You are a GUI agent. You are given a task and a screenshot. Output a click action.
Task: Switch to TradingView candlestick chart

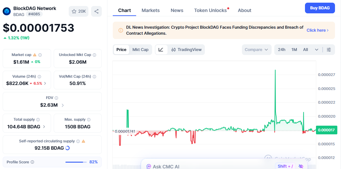(x=187, y=50)
